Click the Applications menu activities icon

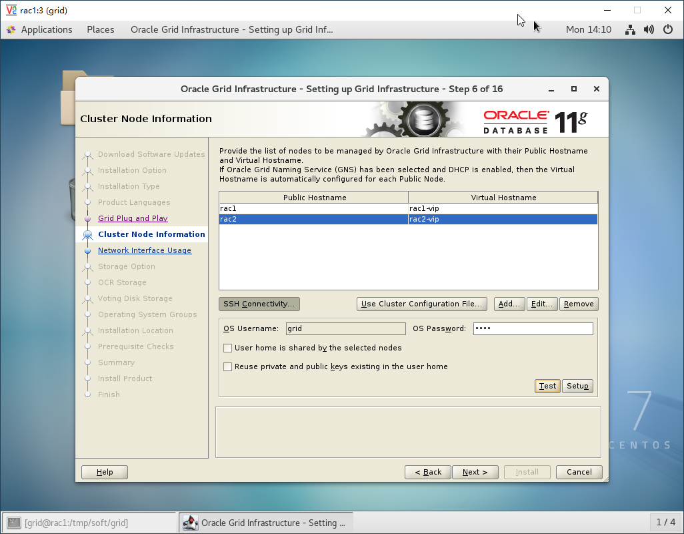click(x=11, y=29)
